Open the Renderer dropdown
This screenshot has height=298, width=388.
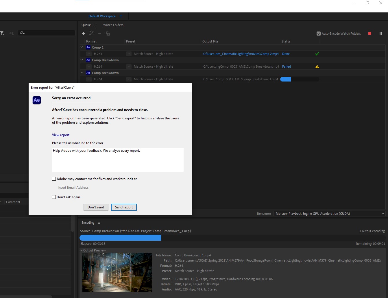coord(383,214)
